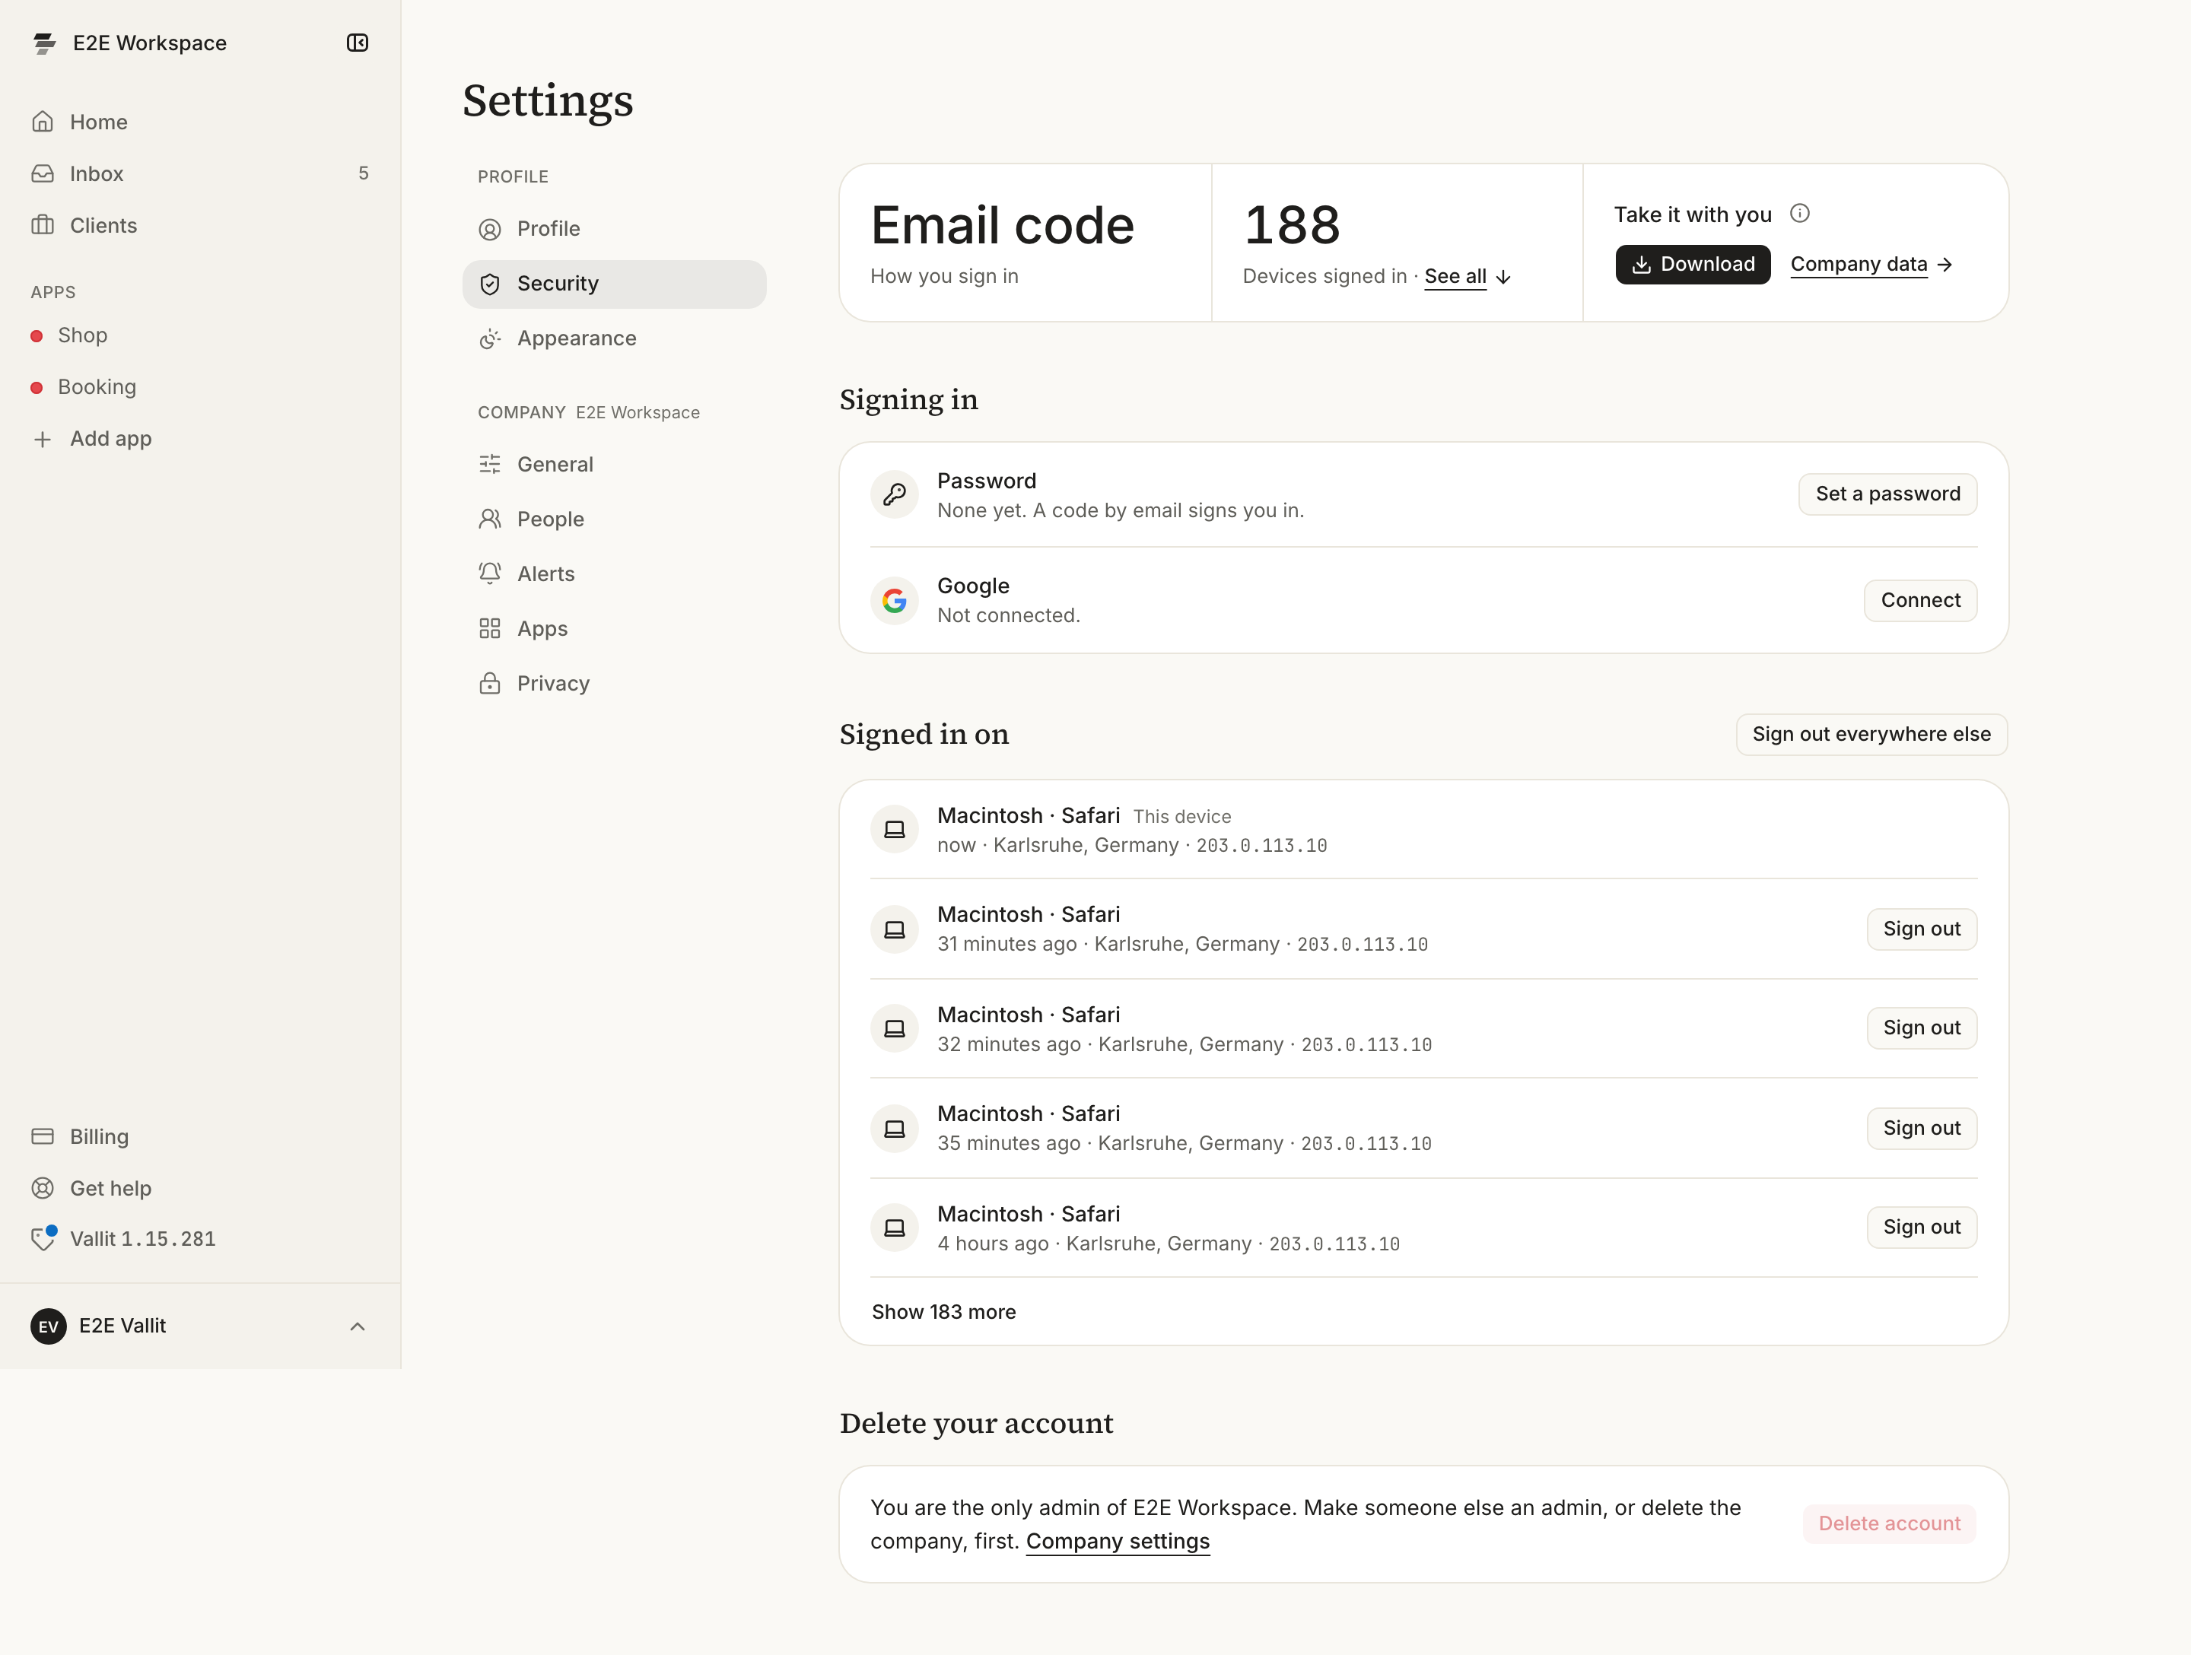Open Get help lifebuoy item
This screenshot has width=2191, height=1655.
tap(200, 1187)
